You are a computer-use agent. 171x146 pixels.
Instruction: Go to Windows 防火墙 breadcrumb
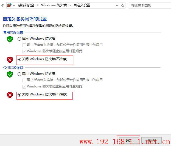(54, 5)
